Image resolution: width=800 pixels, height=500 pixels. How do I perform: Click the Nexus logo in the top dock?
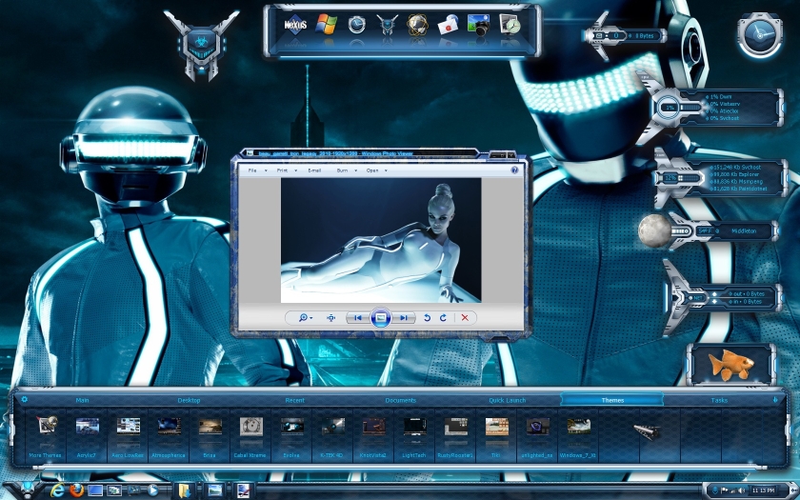click(295, 23)
